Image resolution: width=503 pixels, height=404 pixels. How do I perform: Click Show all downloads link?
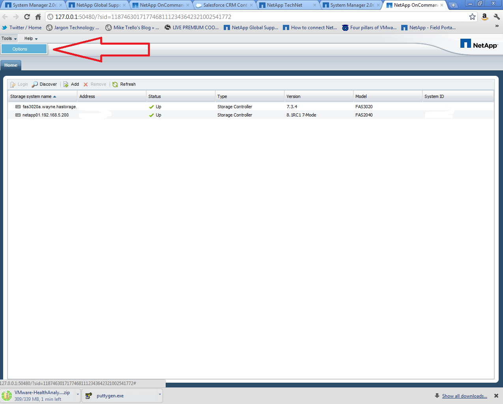(464, 396)
